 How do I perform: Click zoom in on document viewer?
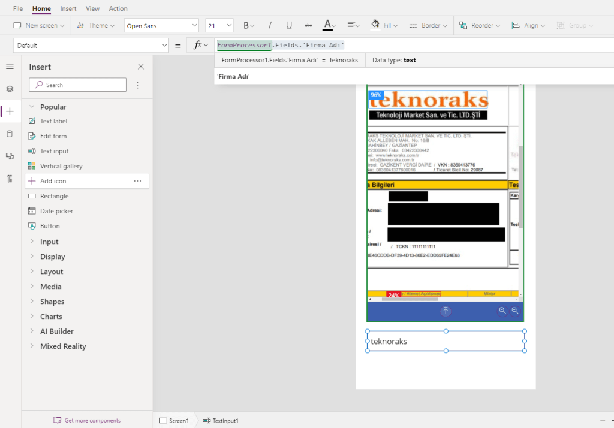(515, 311)
